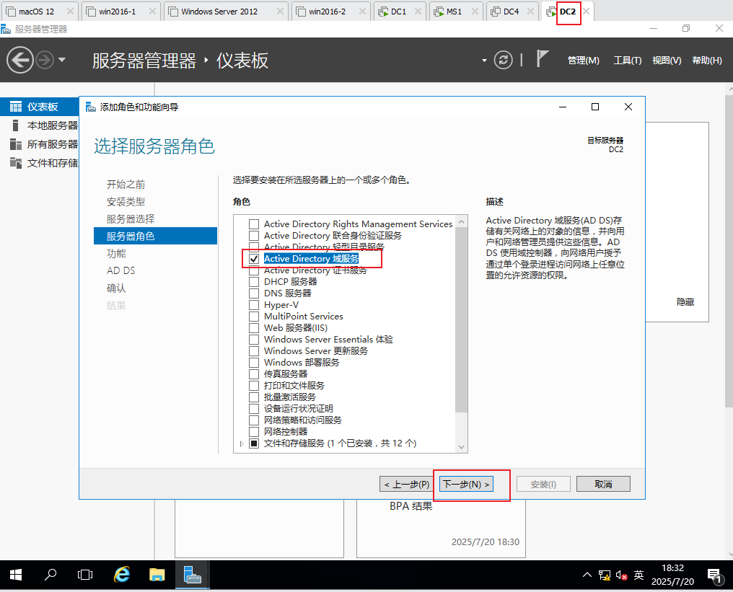Open the 管理(M) menu
This screenshot has height=592, width=733.
583,61
